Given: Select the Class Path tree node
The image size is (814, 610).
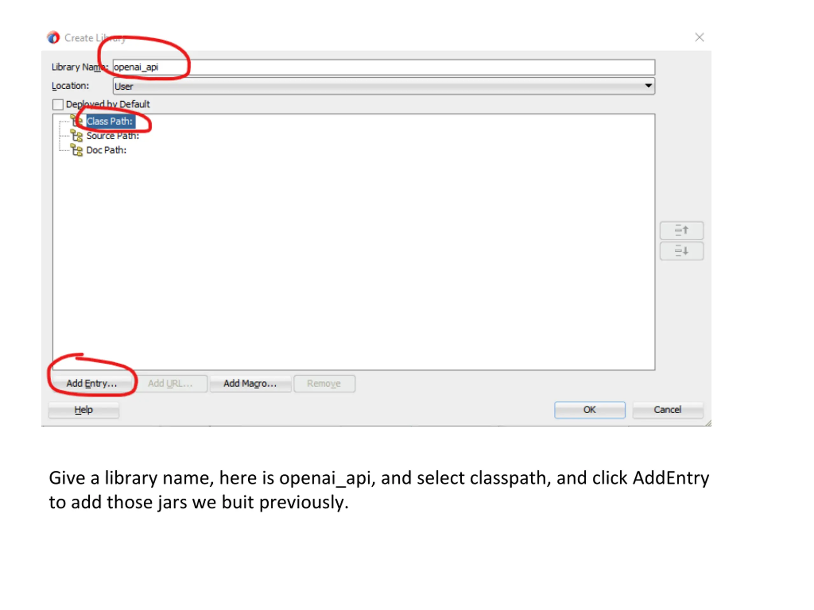Looking at the screenshot, I should (110, 121).
